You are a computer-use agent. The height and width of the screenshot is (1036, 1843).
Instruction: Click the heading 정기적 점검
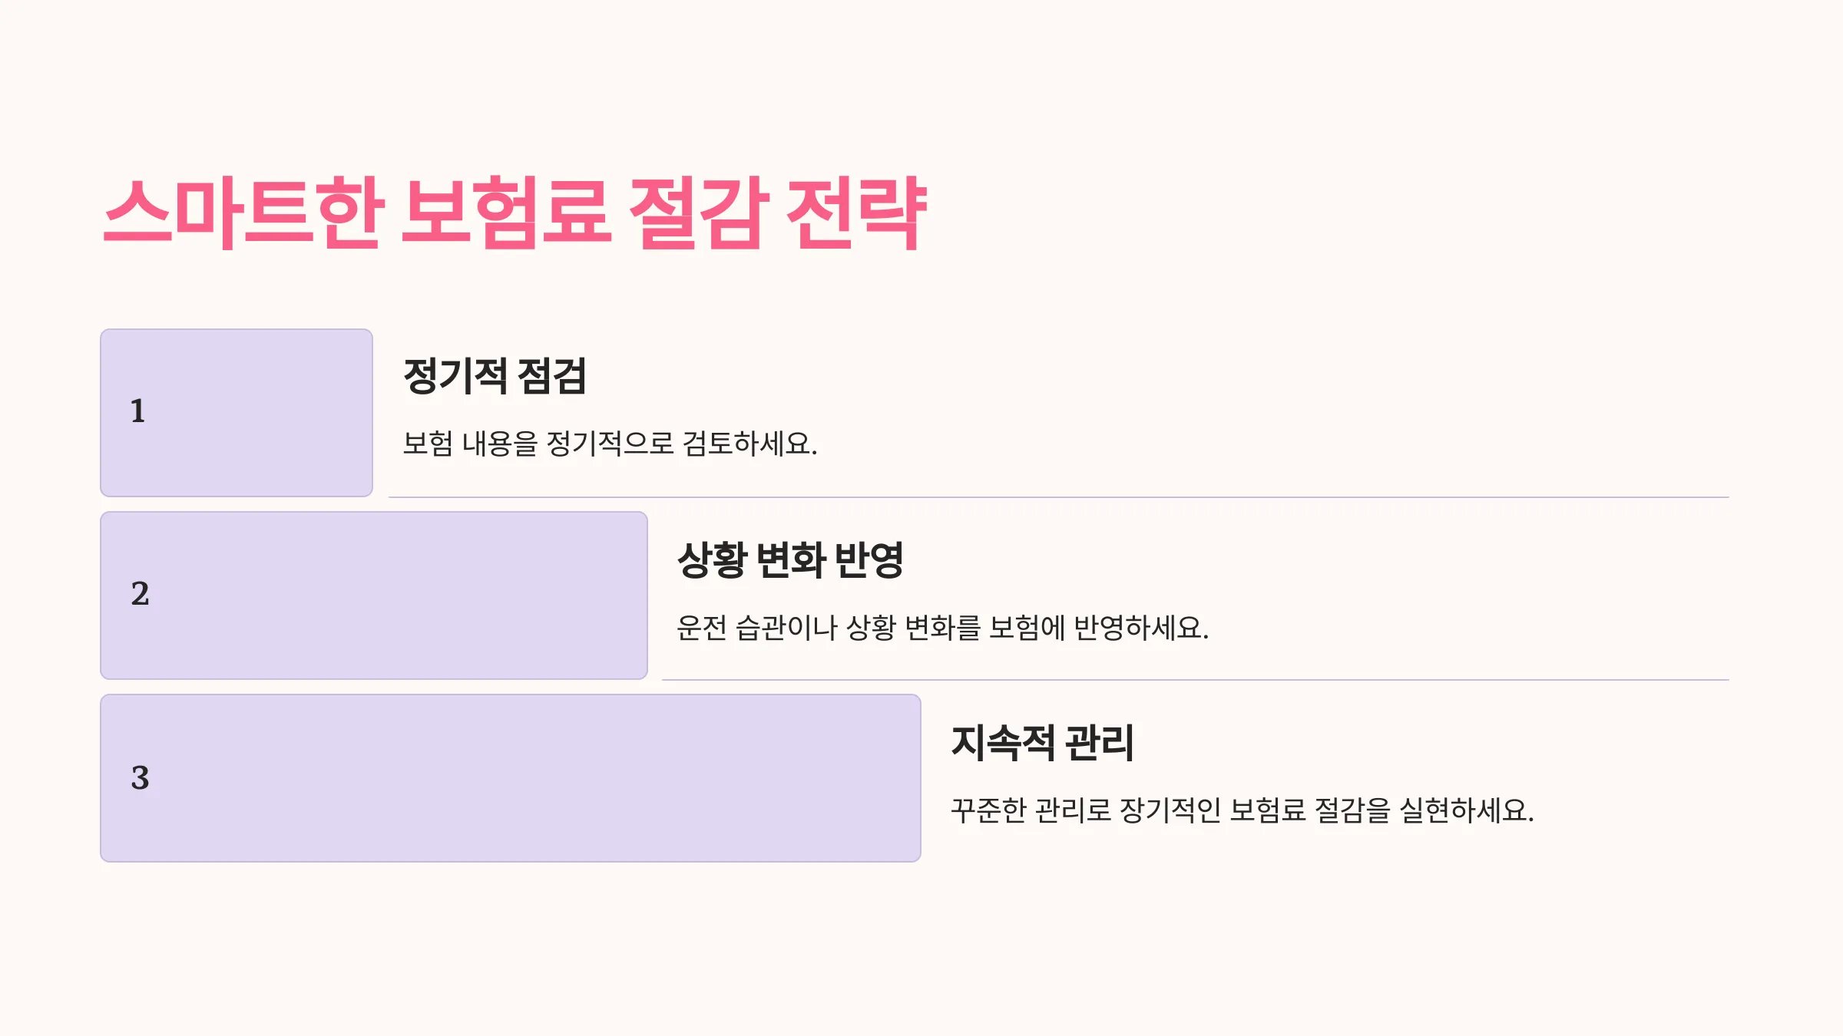point(495,376)
